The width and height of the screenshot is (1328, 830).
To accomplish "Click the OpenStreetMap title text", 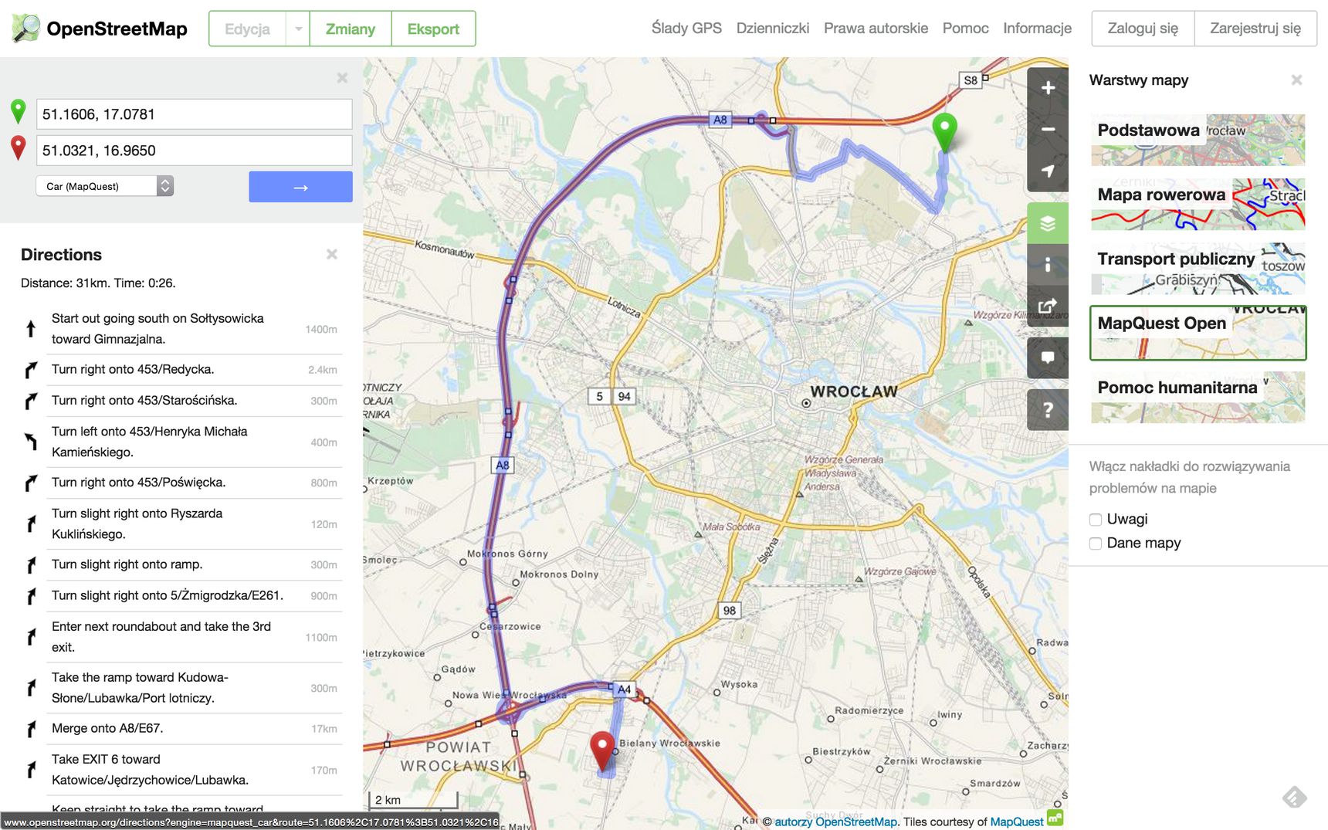I will click(117, 29).
